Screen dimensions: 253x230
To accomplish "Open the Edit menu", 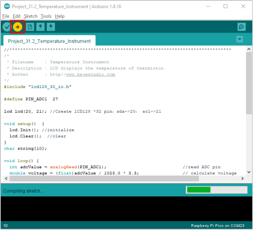I will click(17, 16).
